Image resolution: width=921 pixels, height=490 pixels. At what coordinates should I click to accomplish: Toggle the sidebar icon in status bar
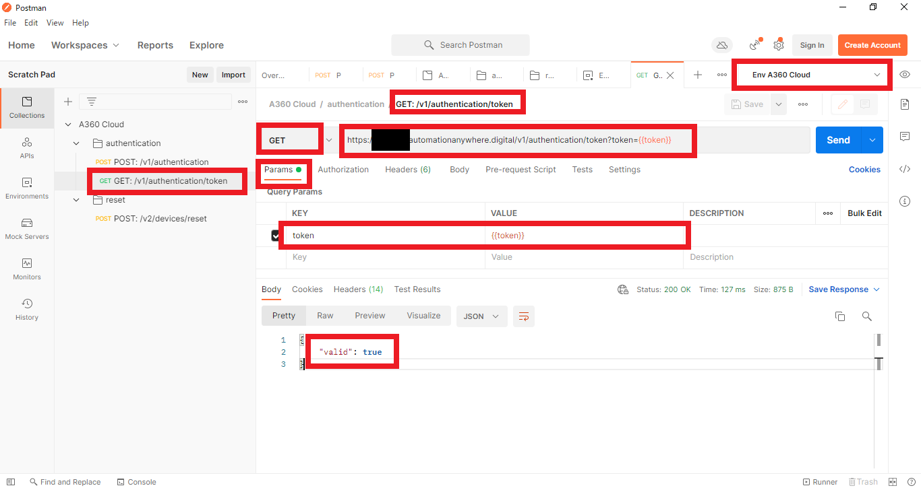coord(11,482)
